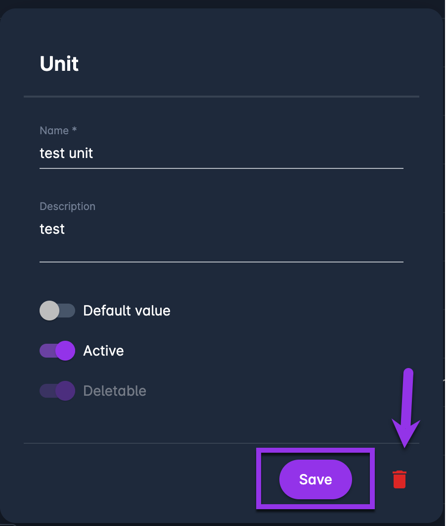The image size is (446, 526).
Task: Click the dimmed Deletable toggle switch
Action: (57, 391)
